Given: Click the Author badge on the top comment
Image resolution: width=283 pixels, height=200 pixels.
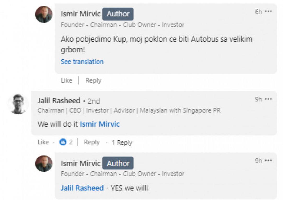Looking at the screenshot, I should [x=118, y=14].
